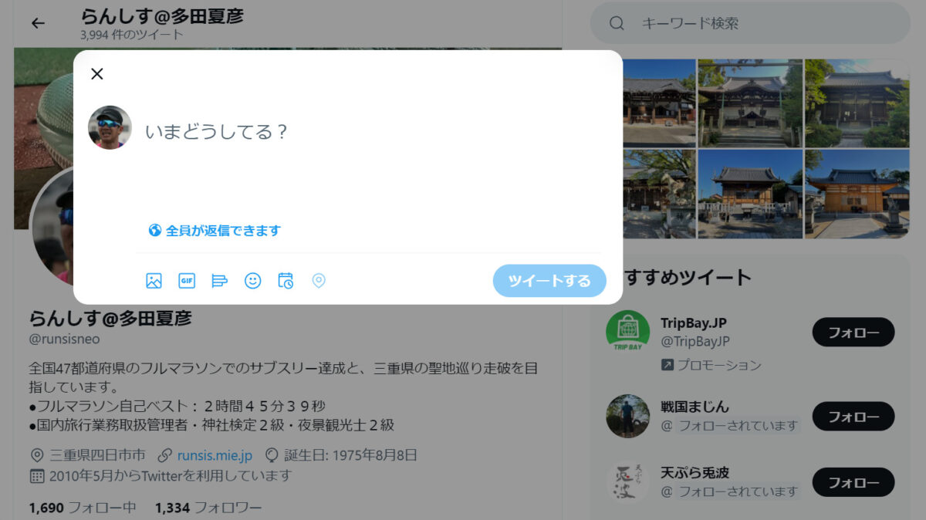Add a location to the tweet
The width and height of the screenshot is (926, 520).
click(319, 282)
